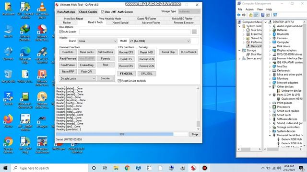Open Recycle Bin on desktop
Viewport: 307px width, 172px height.
click(x=8, y=76)
